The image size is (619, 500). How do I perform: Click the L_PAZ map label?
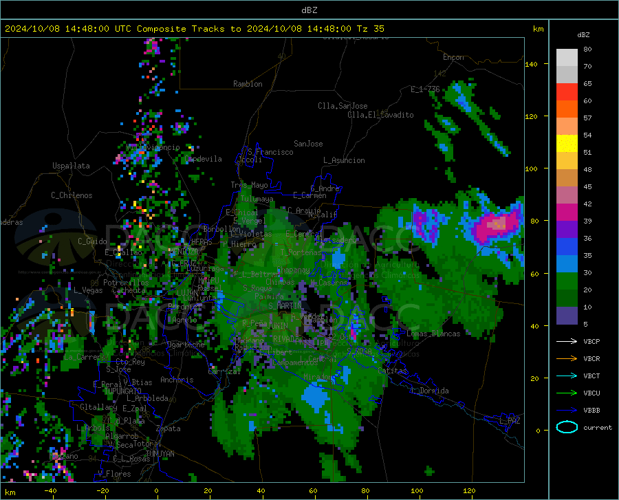click(x=510, y=421)
